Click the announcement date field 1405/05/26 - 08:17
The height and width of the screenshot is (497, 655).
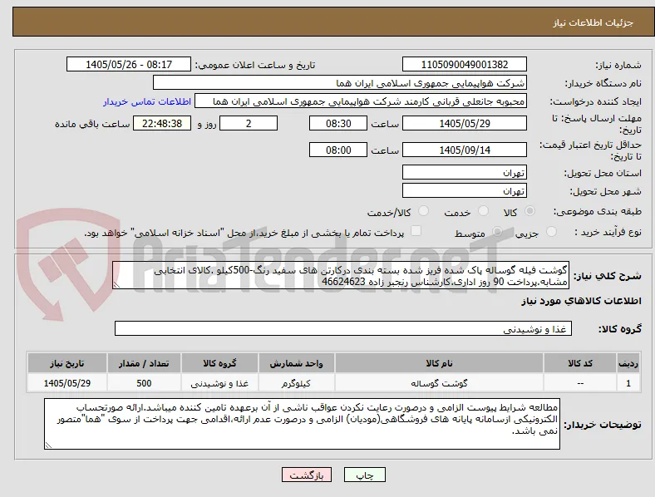(129, 64)
